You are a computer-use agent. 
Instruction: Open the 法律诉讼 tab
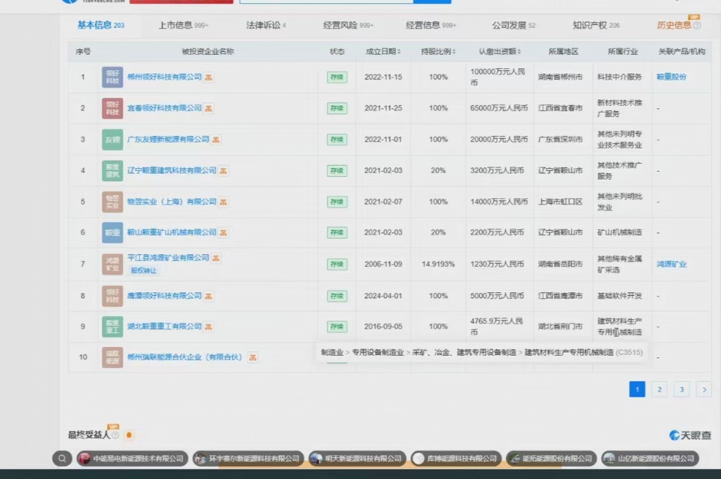[266, 25]
